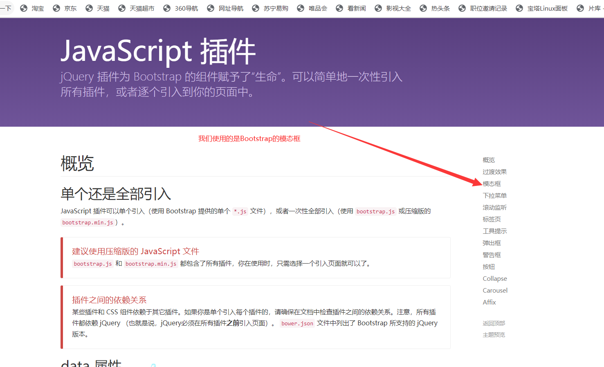Click the 概览 main heading
Screen dimensions: 604x367
click(x=77, y=163)
